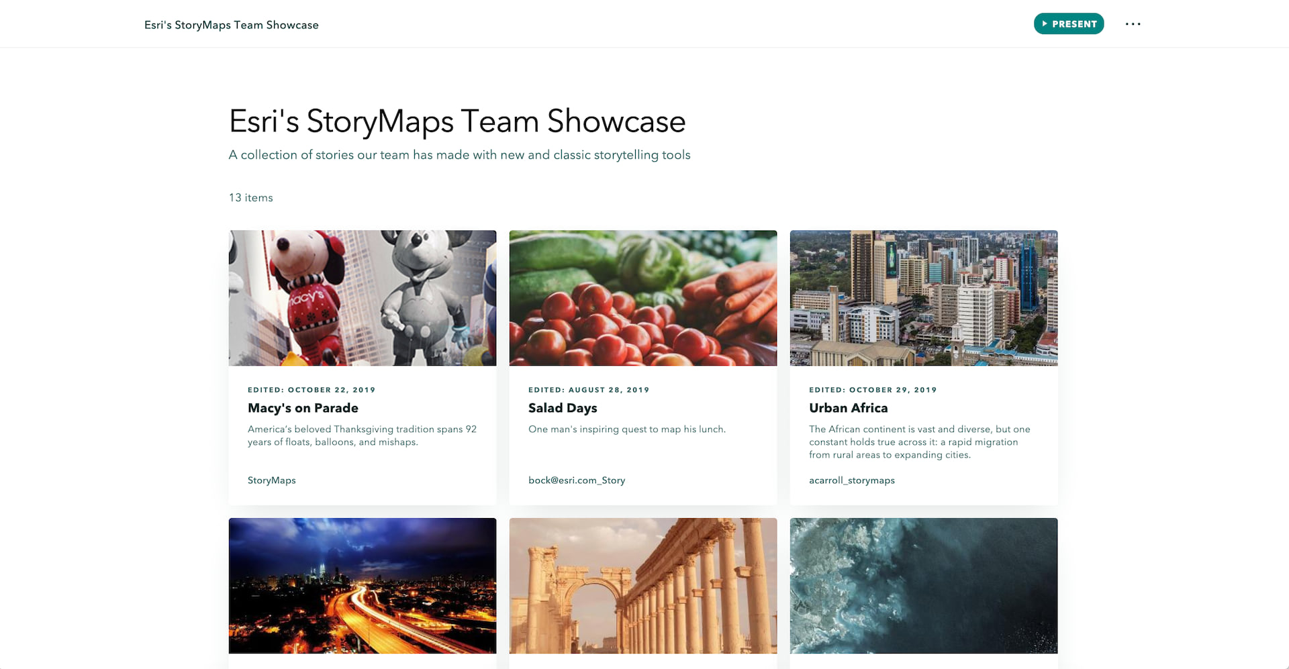Open the Macy's on Parade thumbnail image
Image resolution: width=1289 pixels, height=669 pixels.
363,298
